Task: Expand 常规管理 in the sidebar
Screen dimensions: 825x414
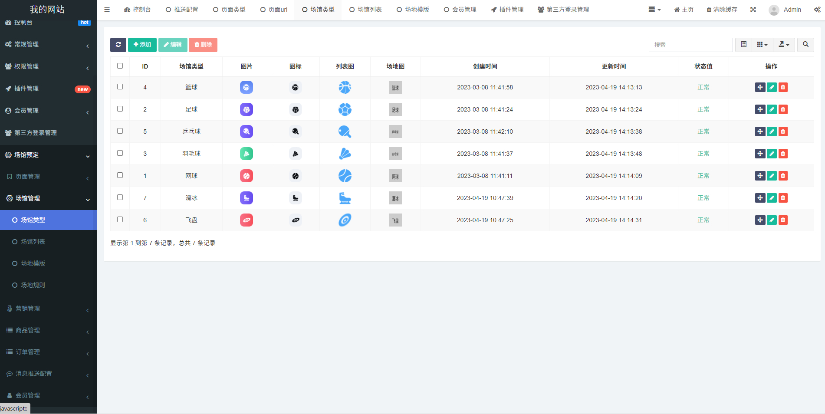Action: pos(48,44)
